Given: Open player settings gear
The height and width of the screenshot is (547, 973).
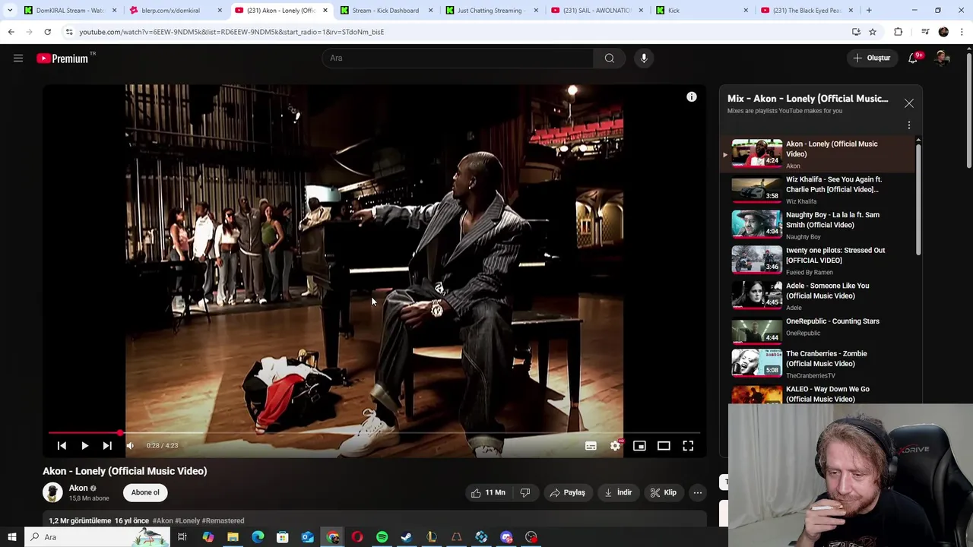Looking at the screenshot, I should 615,446.
